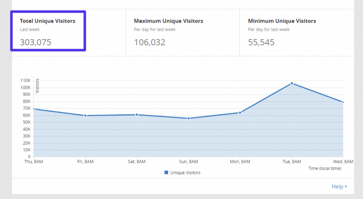Image resolution: width=363 pixels, height=199 pixels.
Task: Click the 55,545 minimum visitors value
Action: tap(261, 42)
